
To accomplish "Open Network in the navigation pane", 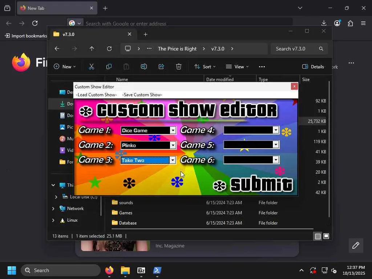I will 75,208.
